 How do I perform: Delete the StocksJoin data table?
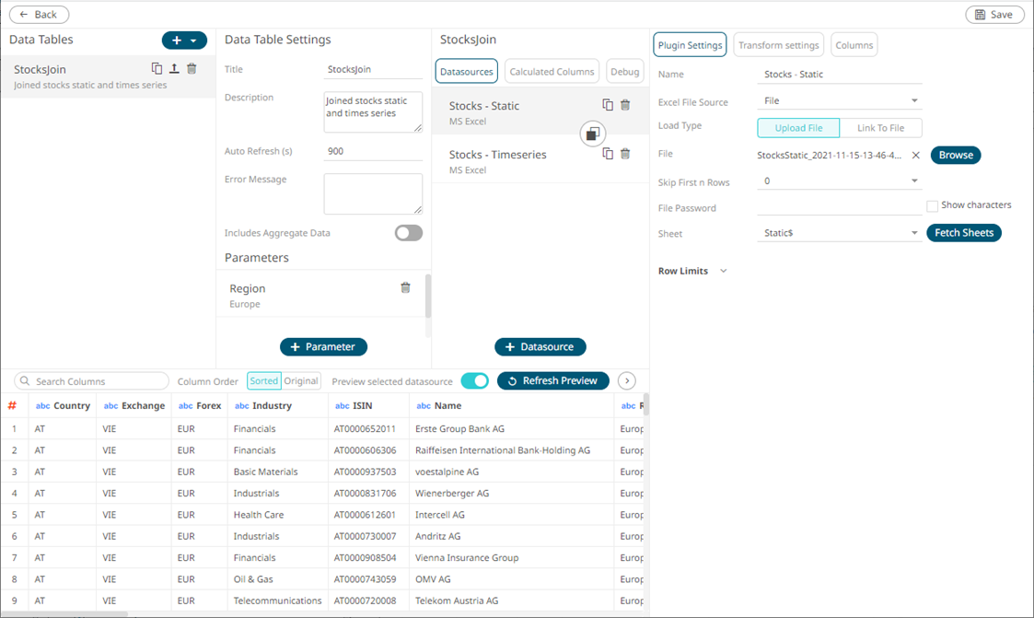point(192,69)
